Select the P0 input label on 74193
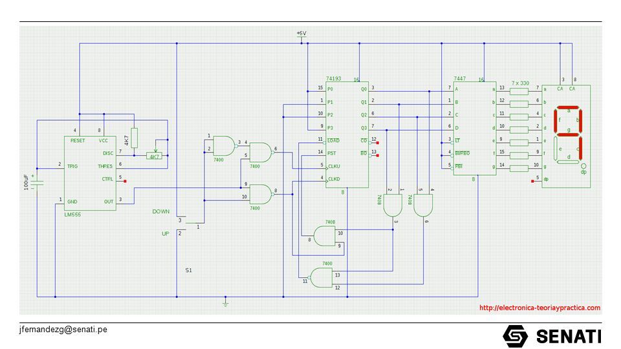 click(x=330, y=89)
